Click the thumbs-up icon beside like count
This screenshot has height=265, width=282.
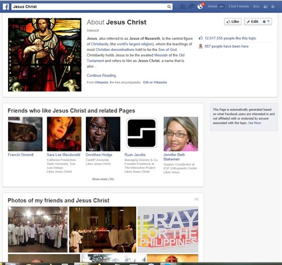click(200, 38)
